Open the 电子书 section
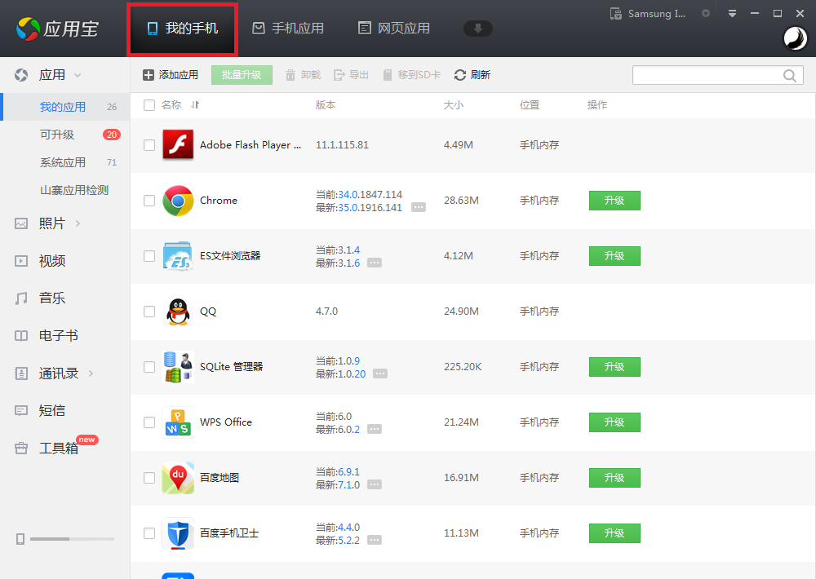Image resolution: width=816 pixels, height=579 pixels. 58,335
